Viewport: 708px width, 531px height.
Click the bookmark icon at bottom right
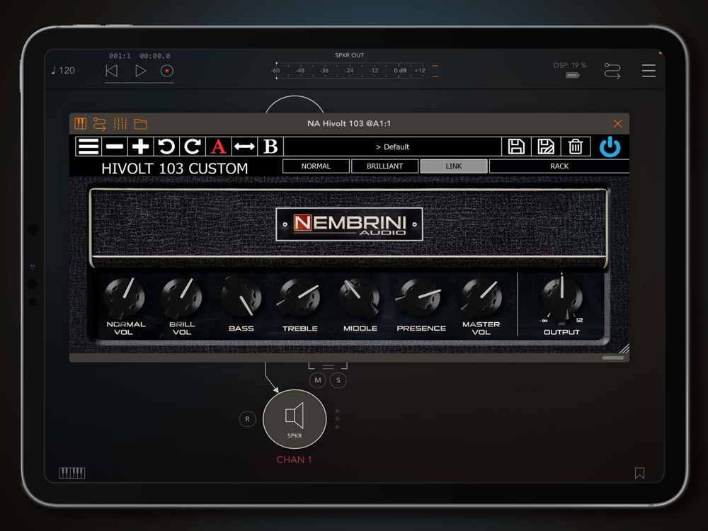pos(639,473)
